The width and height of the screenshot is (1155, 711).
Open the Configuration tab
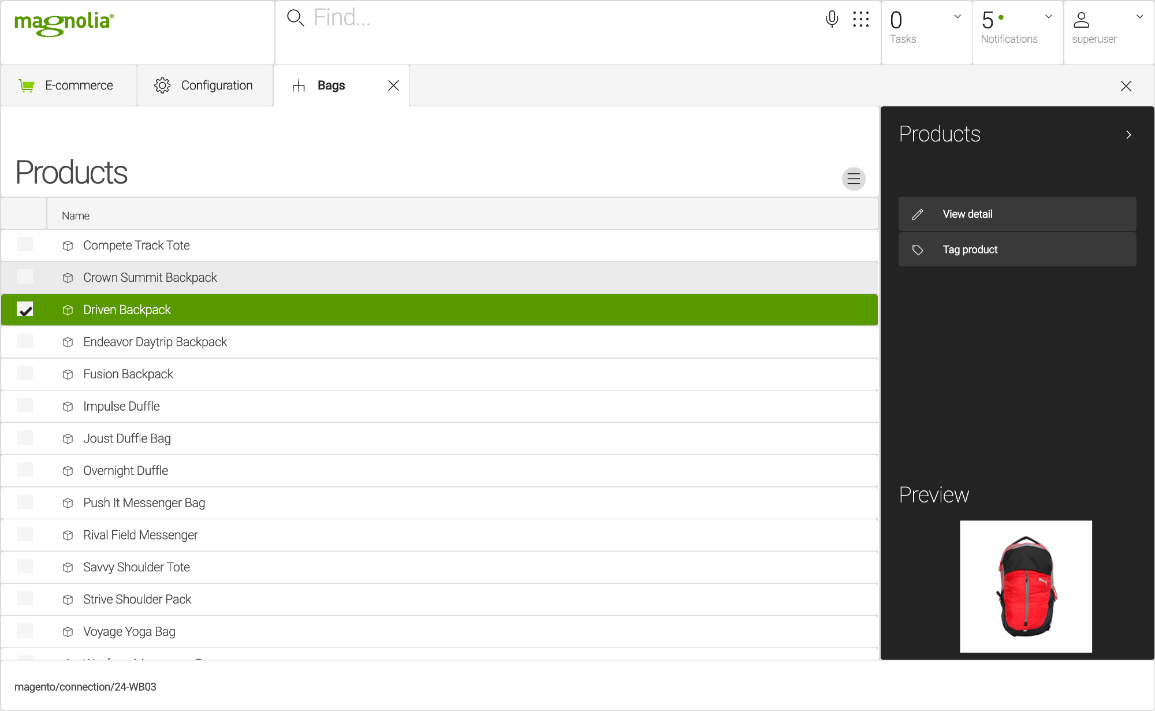[x=204, y=84]
